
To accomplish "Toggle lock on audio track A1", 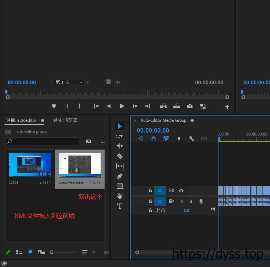I will (151, 201).
